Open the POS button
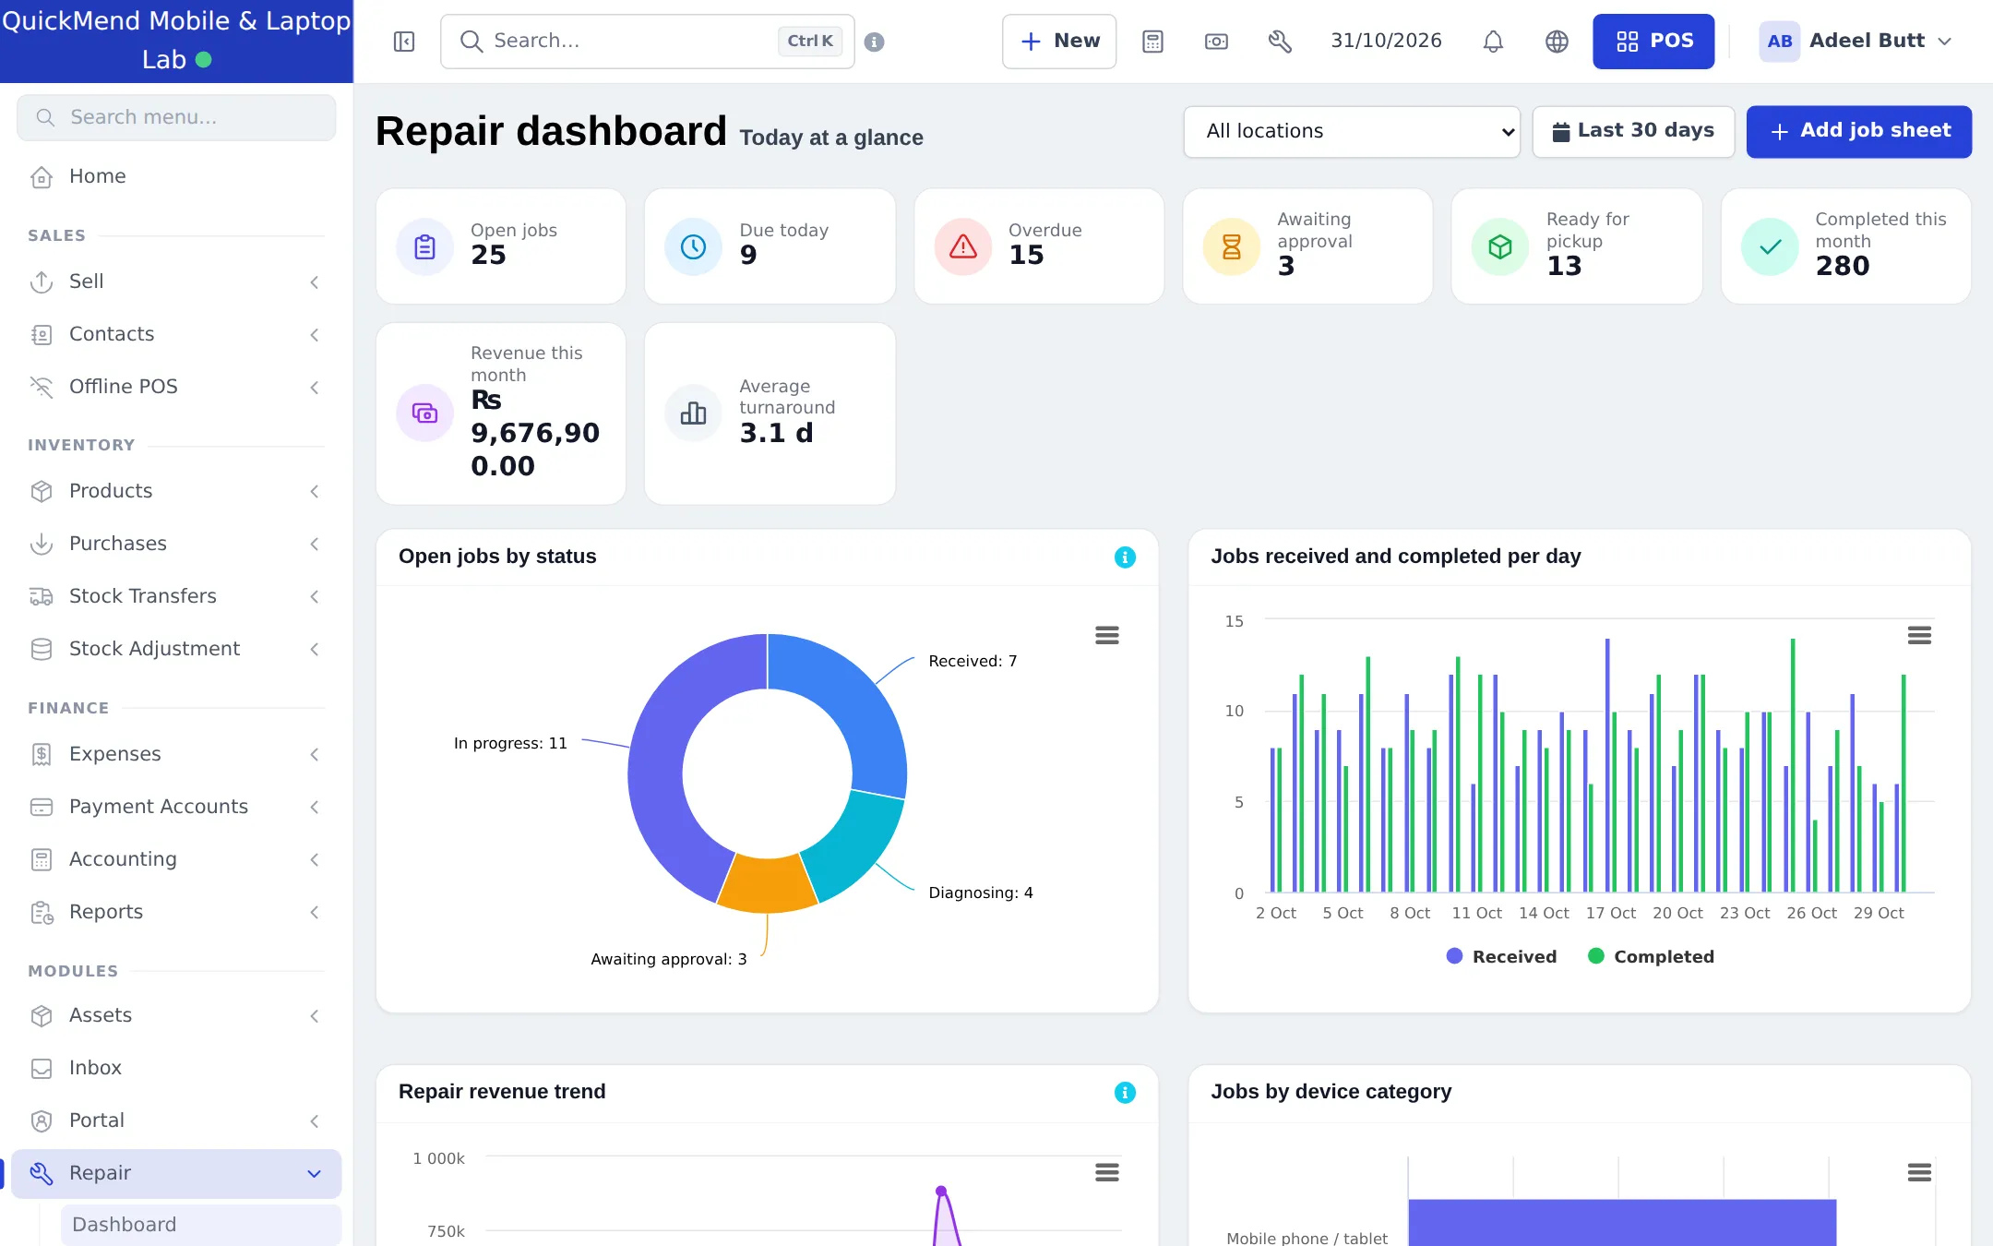This screenshot has height=1246, width=1993. tap(1653, 42)
